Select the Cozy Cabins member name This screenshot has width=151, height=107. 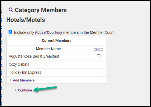click(19, 64)
